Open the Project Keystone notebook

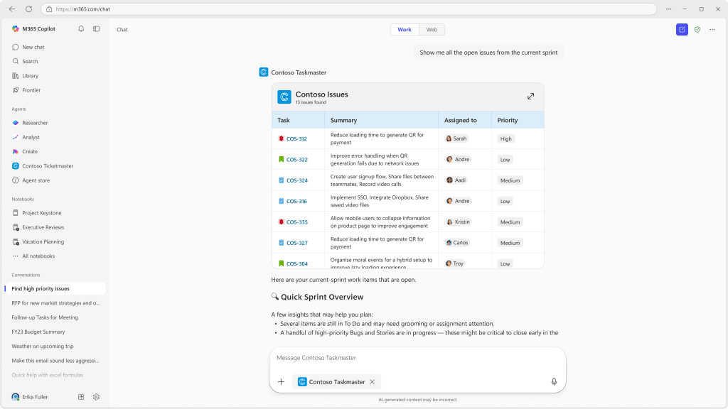[41, 213]
